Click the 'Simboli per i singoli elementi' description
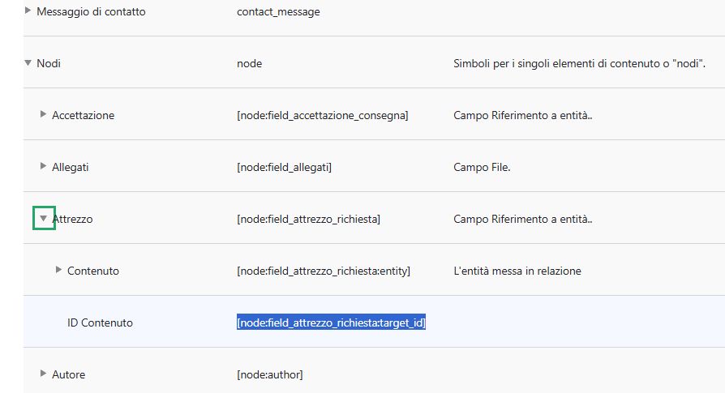The image size is (725, 393). (x=579, y=63)
